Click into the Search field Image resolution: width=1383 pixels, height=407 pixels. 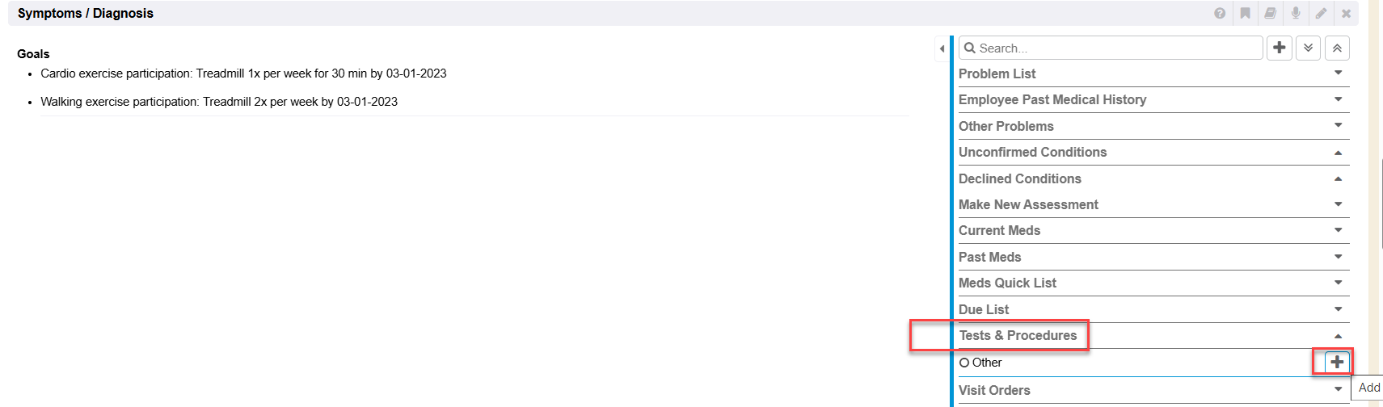[x=1115, y=48]
